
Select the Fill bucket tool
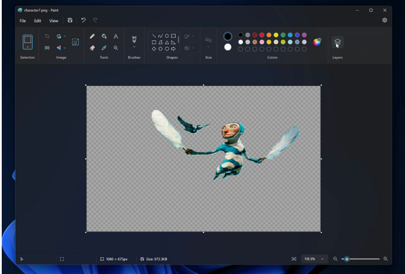[x=104, y=36]
